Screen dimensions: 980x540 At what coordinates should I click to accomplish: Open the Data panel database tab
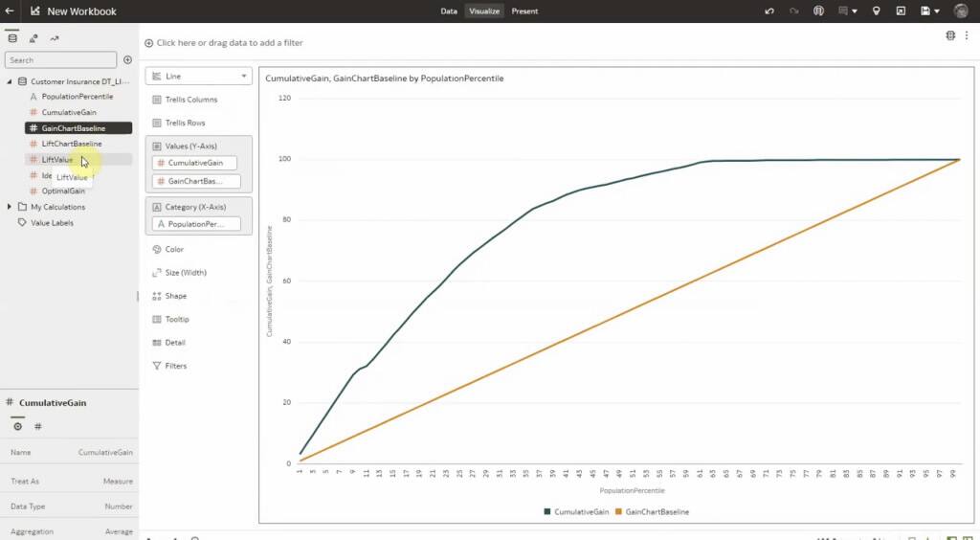tap(11, 38)
